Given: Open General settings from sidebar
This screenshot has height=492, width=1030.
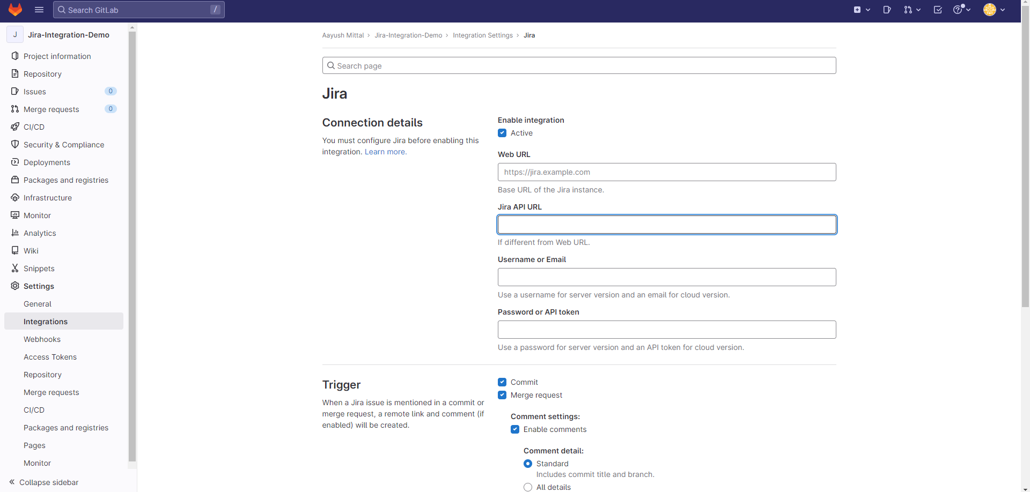Looking at the screenshot, I should click(x=38, y=303).
